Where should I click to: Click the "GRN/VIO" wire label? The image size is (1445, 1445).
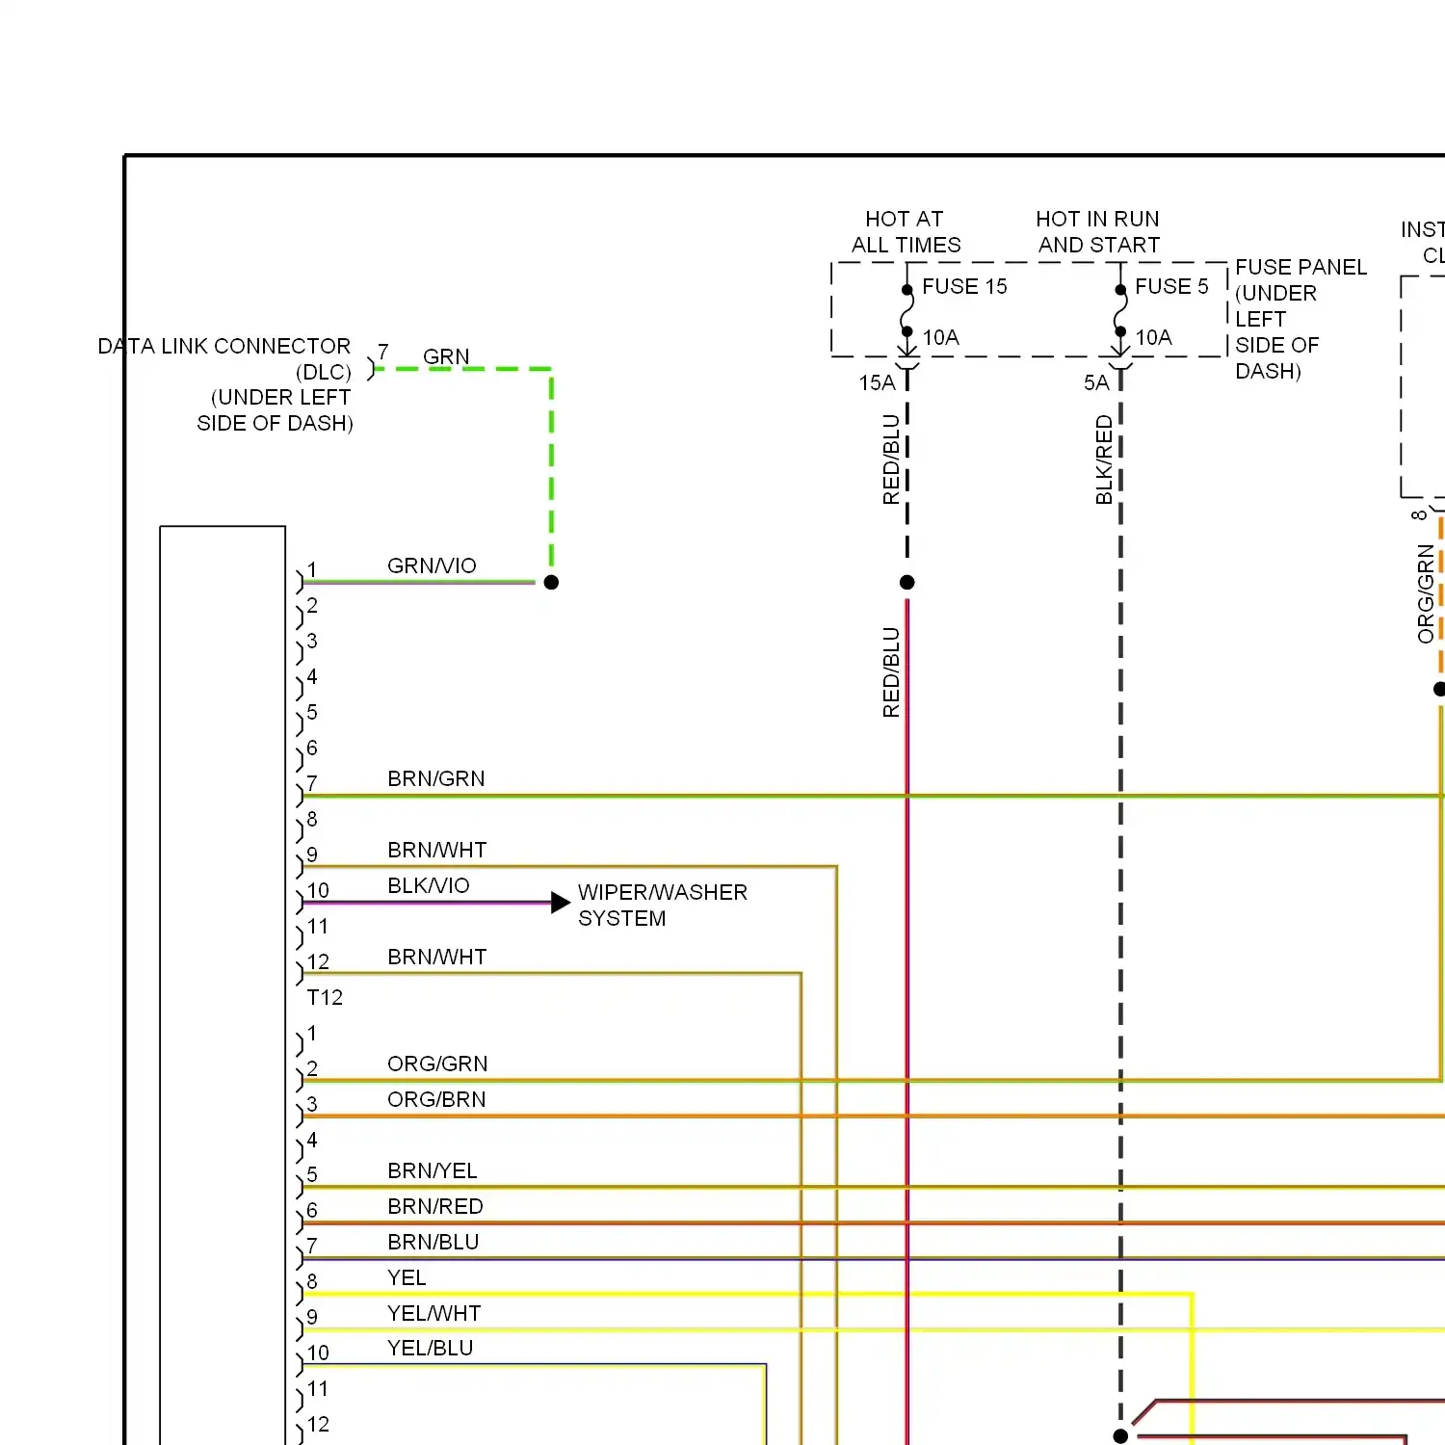coord(432,565)
